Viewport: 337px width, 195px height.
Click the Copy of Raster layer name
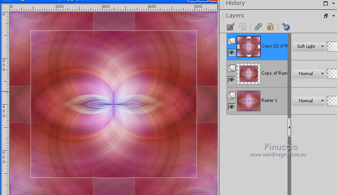pyautogui.click(x=275, y=73)
